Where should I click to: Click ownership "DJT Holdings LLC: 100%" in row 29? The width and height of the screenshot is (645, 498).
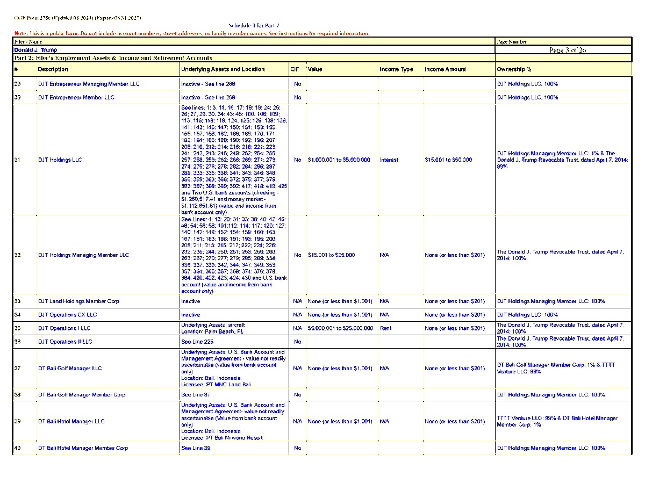pyautogui.click(x=527, y=84)
